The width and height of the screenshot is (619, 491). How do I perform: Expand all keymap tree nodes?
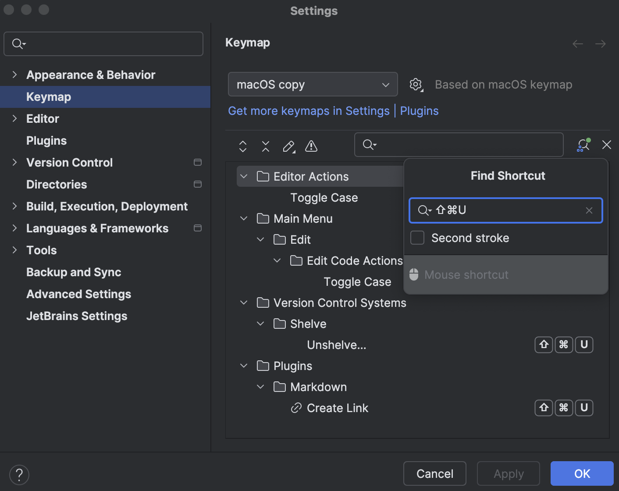[243, 146]
